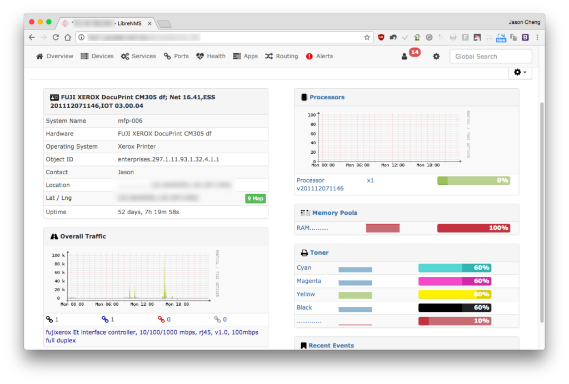Screen dimensions: 569x384
Task: Open the global settings gear in navbar
Action: point(436,57)
